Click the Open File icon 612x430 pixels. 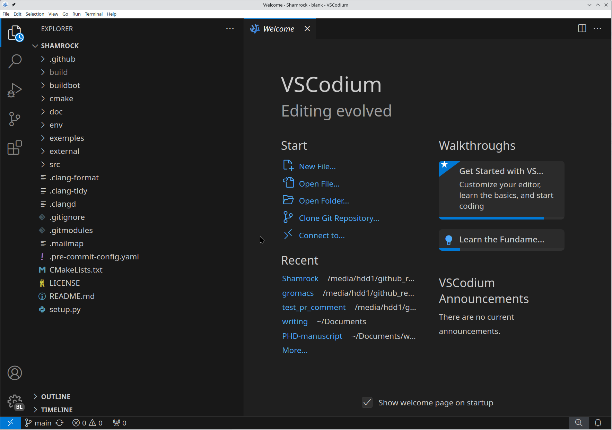coord(288,182)
